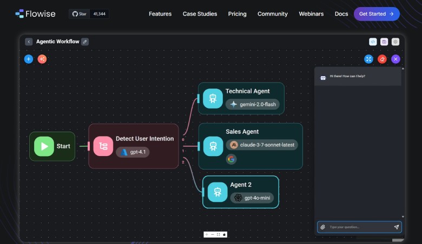Click the blue add nodes plus button
Viewport: 422px width, 244px height.
tap(29, 59)
